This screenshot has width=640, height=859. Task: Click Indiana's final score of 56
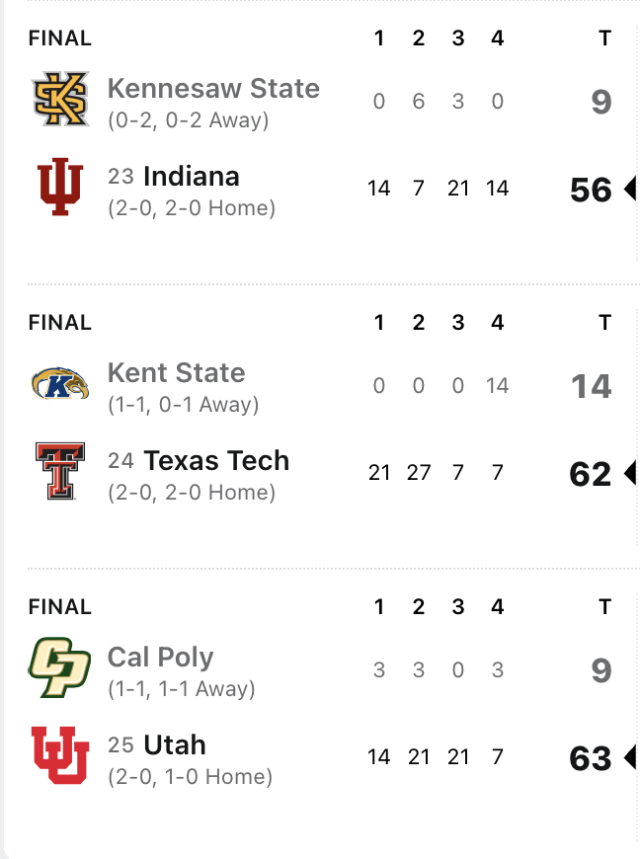click(x=591, y=190)
